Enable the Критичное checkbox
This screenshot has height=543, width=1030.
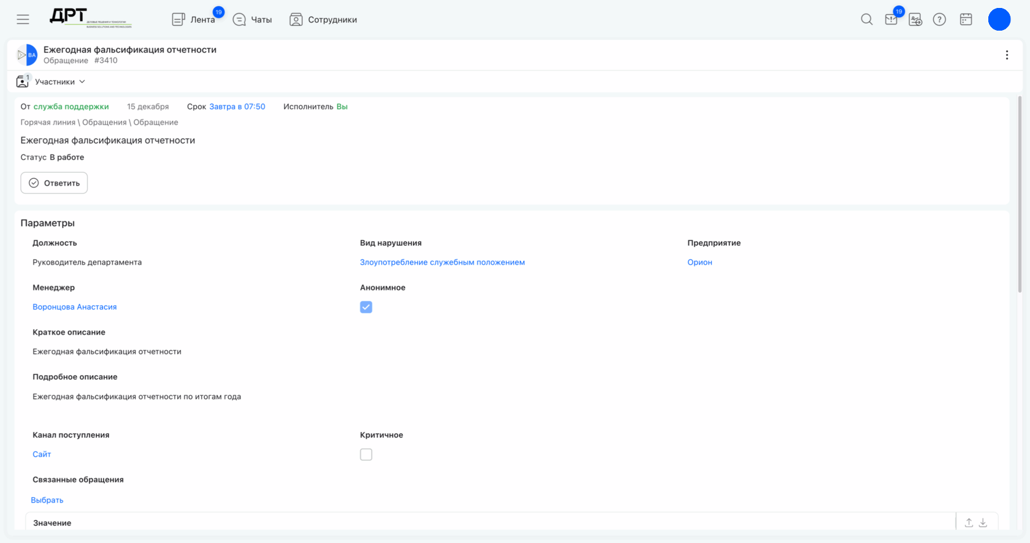pyautogui.click(x=366, y=454)
